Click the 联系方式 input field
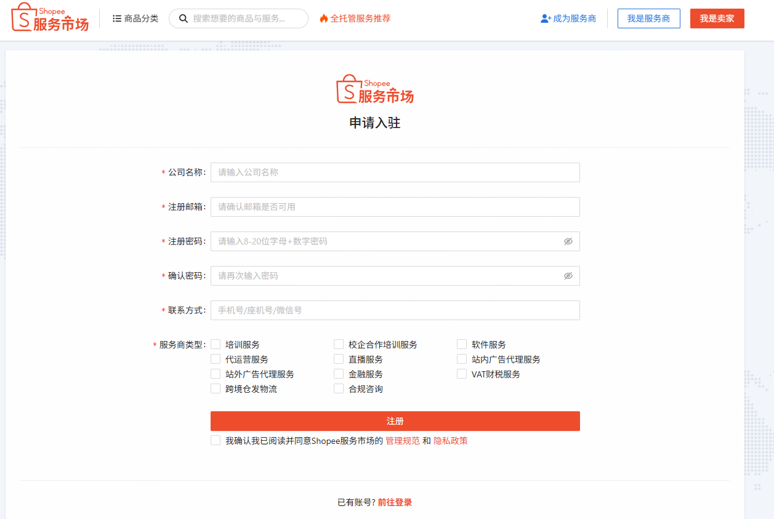Viewport: 774px width, 519px height. tap(395, 310)
